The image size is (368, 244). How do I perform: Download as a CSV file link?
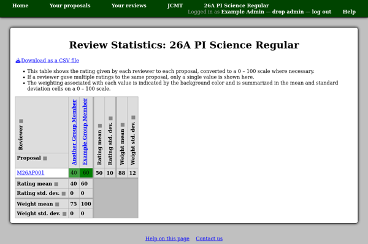pos(50,61)
